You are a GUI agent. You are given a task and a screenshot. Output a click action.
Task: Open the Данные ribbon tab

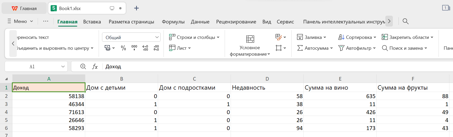pos(200,22)
